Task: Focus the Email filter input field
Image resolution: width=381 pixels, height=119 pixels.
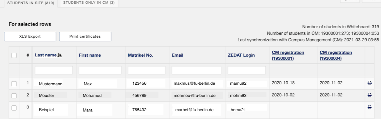Action: pos(196,70)
